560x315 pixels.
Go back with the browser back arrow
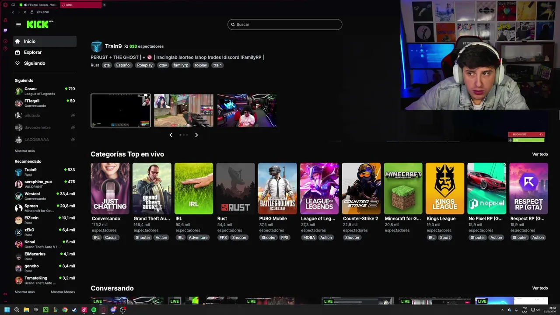(x=13, y=12)
